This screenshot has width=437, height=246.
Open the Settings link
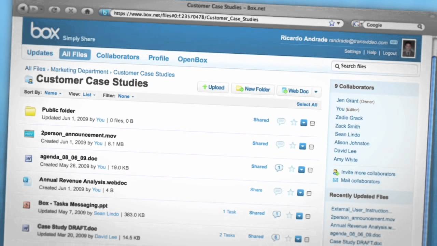point(352,52)
